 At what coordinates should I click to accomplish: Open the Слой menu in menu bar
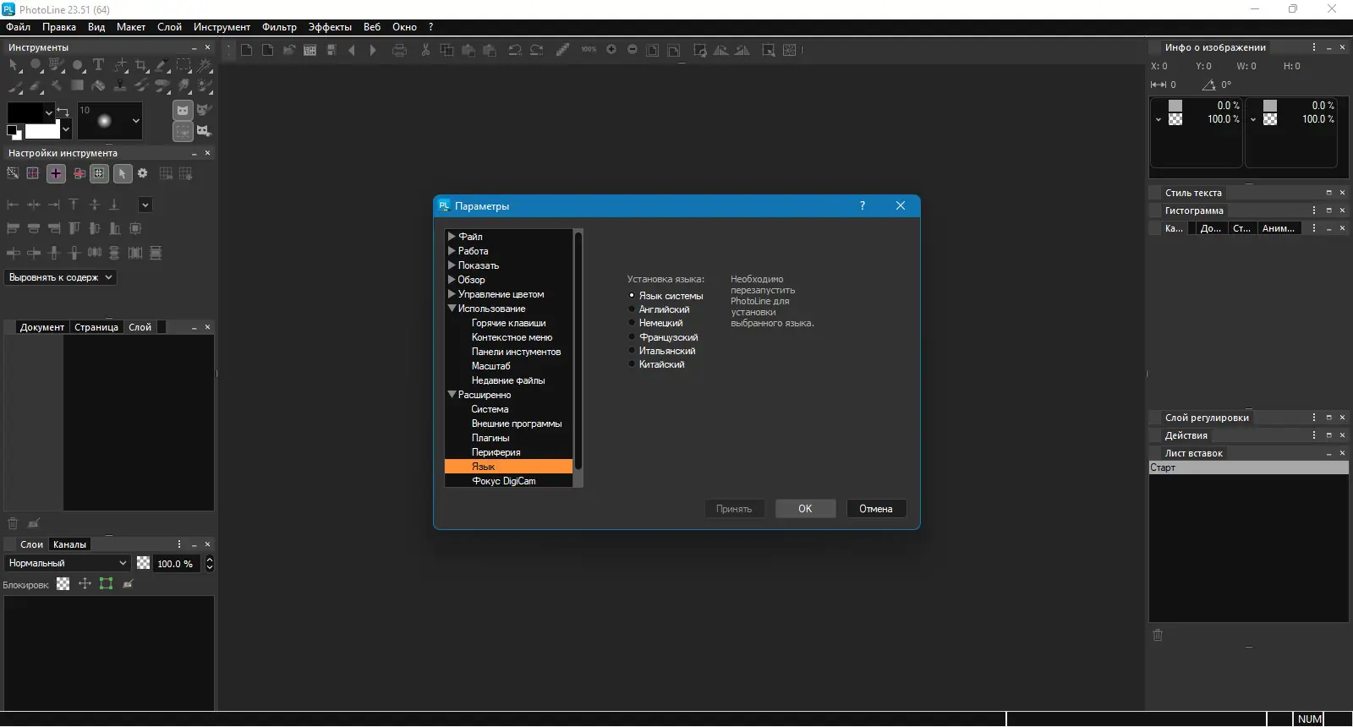pos(169,27)
